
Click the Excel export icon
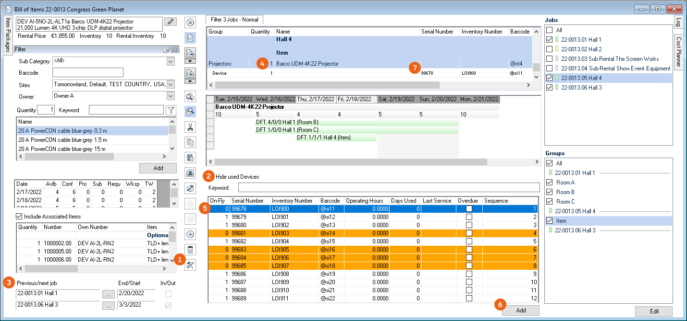pyautogui.click(x=190, y=173)
